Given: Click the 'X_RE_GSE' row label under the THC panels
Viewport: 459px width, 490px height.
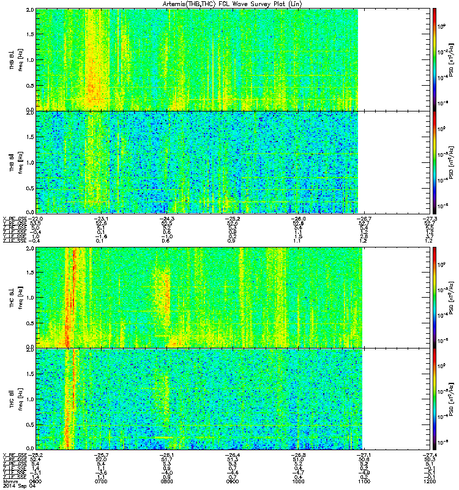Looking at the screenshot, I should click(15, 455).
